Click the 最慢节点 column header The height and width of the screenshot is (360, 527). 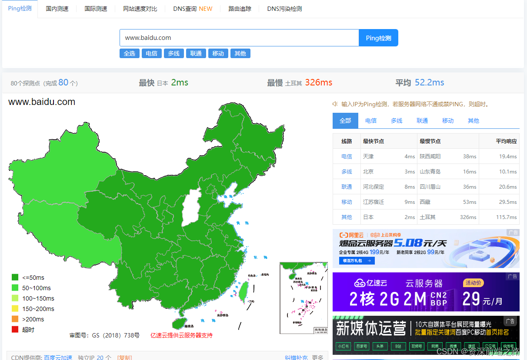click(x=430, y=141)
